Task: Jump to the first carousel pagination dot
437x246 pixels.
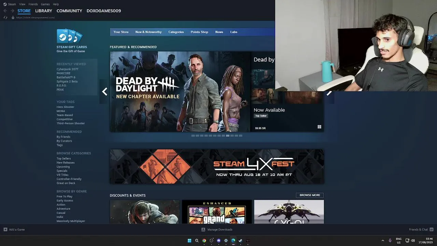Action: pyautogui.click(x=193, y=136)
